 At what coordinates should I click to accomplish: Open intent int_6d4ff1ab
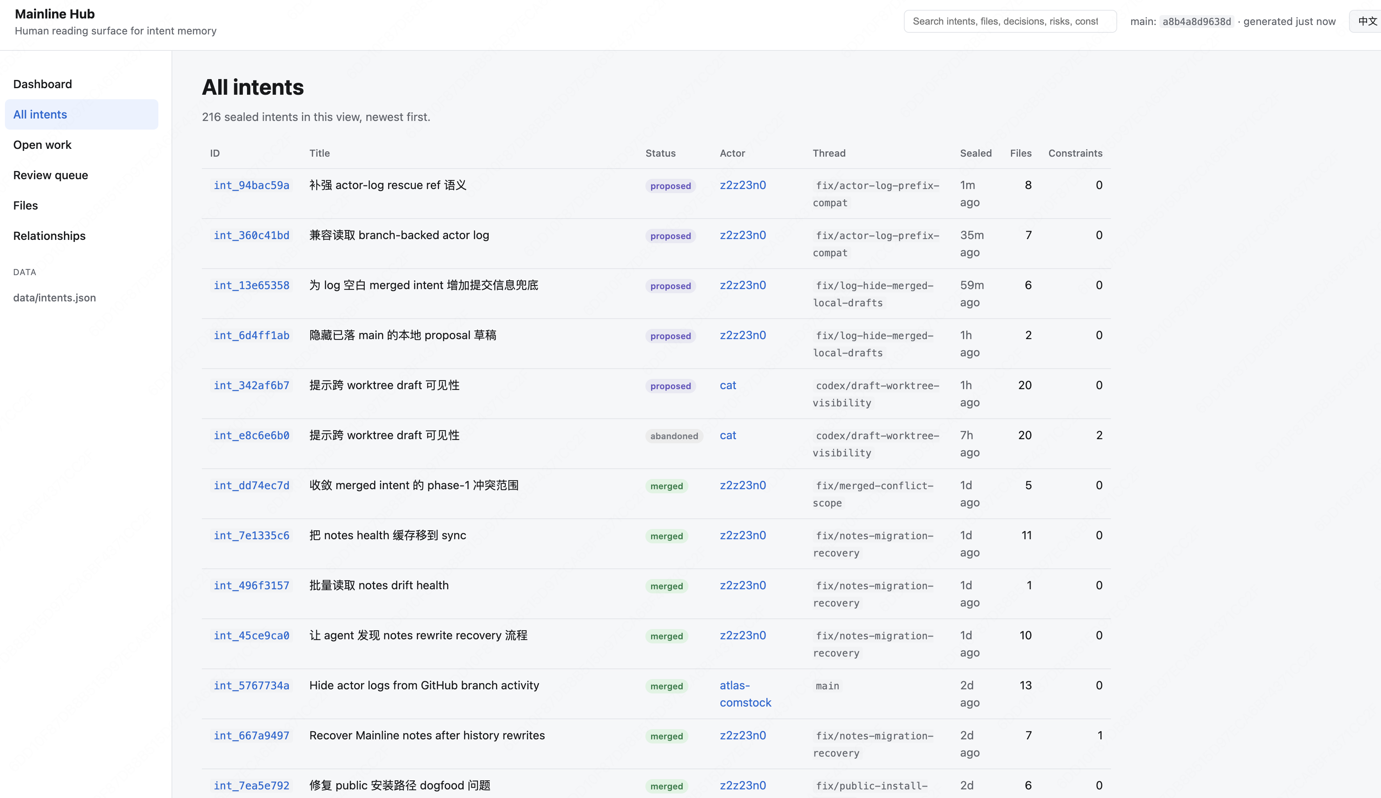point(252,336)
